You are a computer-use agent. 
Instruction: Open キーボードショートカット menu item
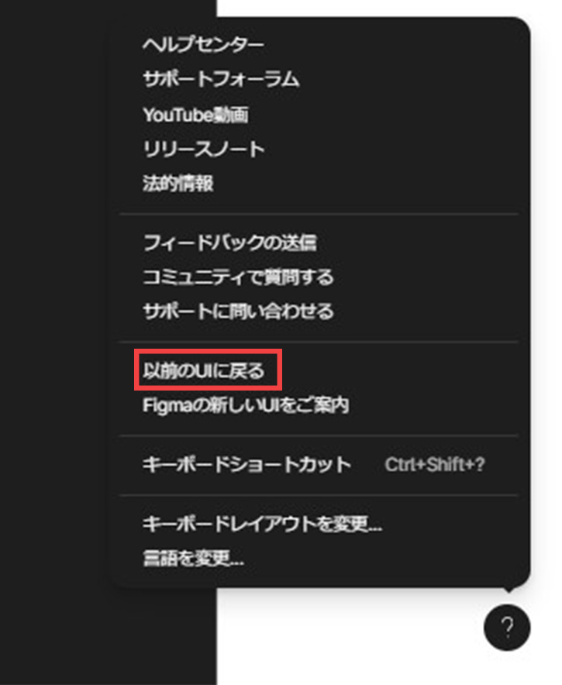[247, 464]
